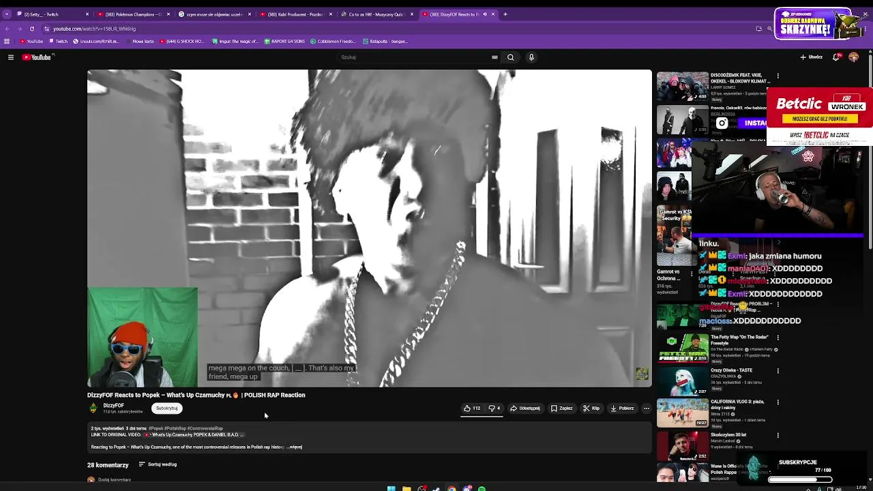Open the CALIFORNIA VLOG 3 thumbnail
873x491 pixels.
tap(682, 414)
